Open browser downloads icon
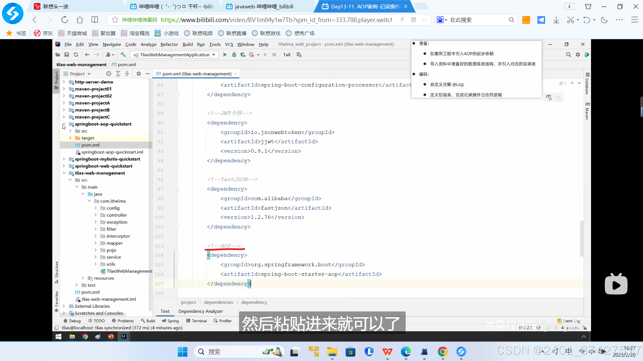Viewport: 643px width, 361px height. click(x=556, y=20)
